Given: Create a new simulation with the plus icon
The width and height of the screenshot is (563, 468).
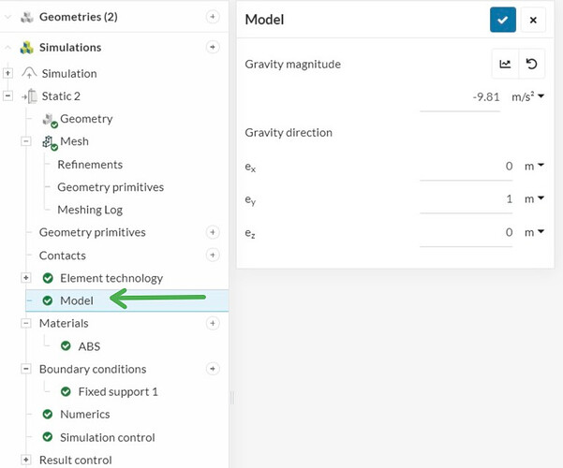Looking at the screenshot, I should click(x=212, y=47).
